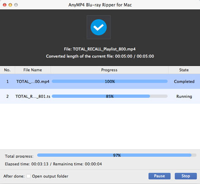Click the Completed state text

pos(184,82)
